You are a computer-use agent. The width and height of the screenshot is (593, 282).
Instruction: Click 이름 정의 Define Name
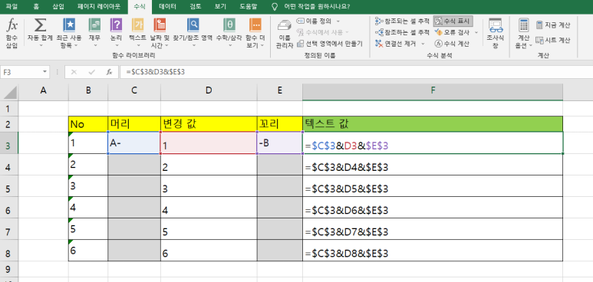[314, 21]
